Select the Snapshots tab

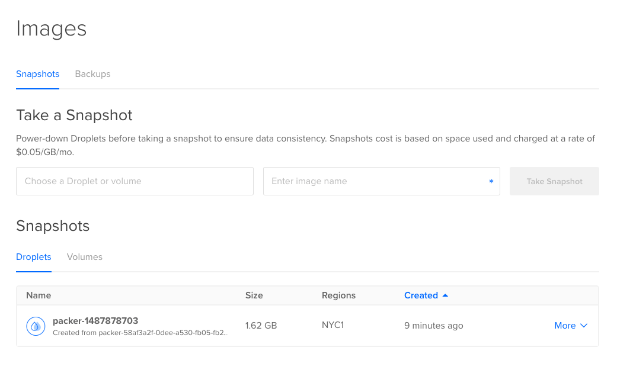pyautogui.click(x=37, y=74)
